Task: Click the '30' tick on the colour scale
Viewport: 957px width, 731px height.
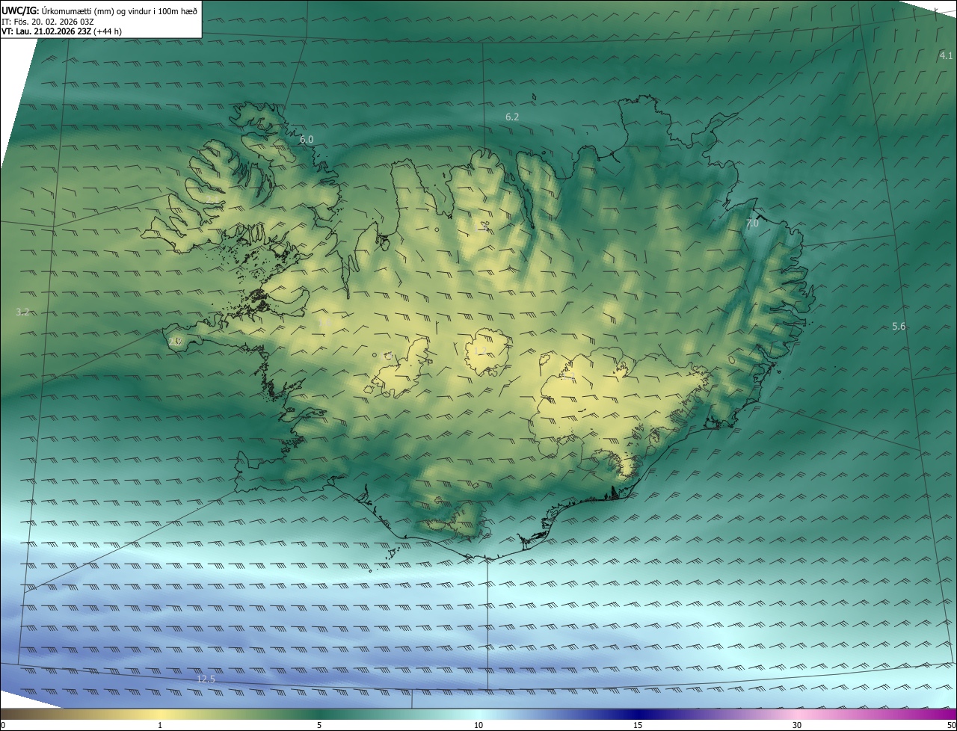Action: [x=797, y=725]
